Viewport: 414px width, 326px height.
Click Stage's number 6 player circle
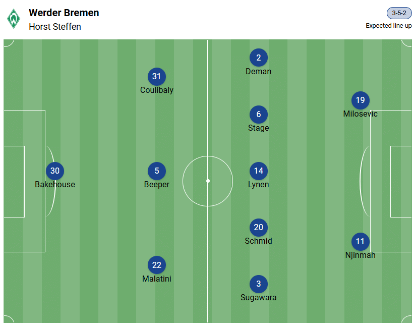tap(259, 115)
